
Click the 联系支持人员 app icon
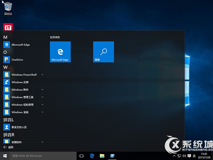[x=6, y=127]
